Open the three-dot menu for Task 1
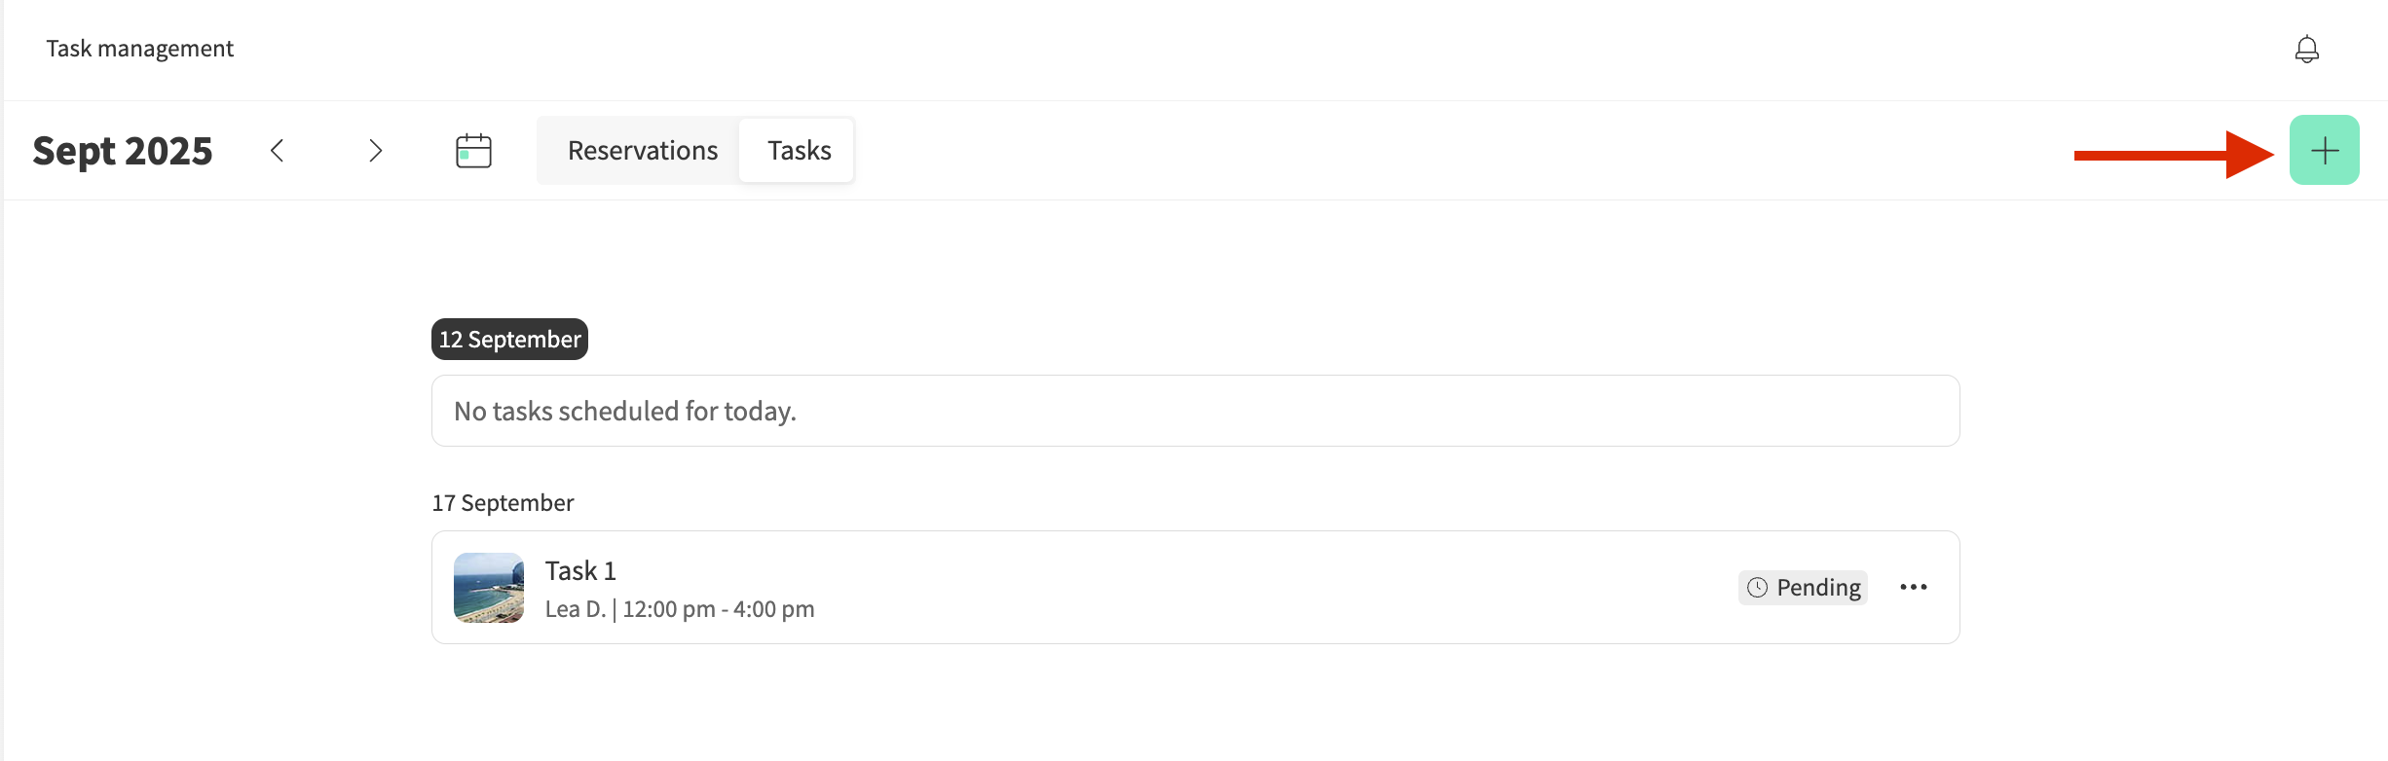 click(x=1913, y=587)
